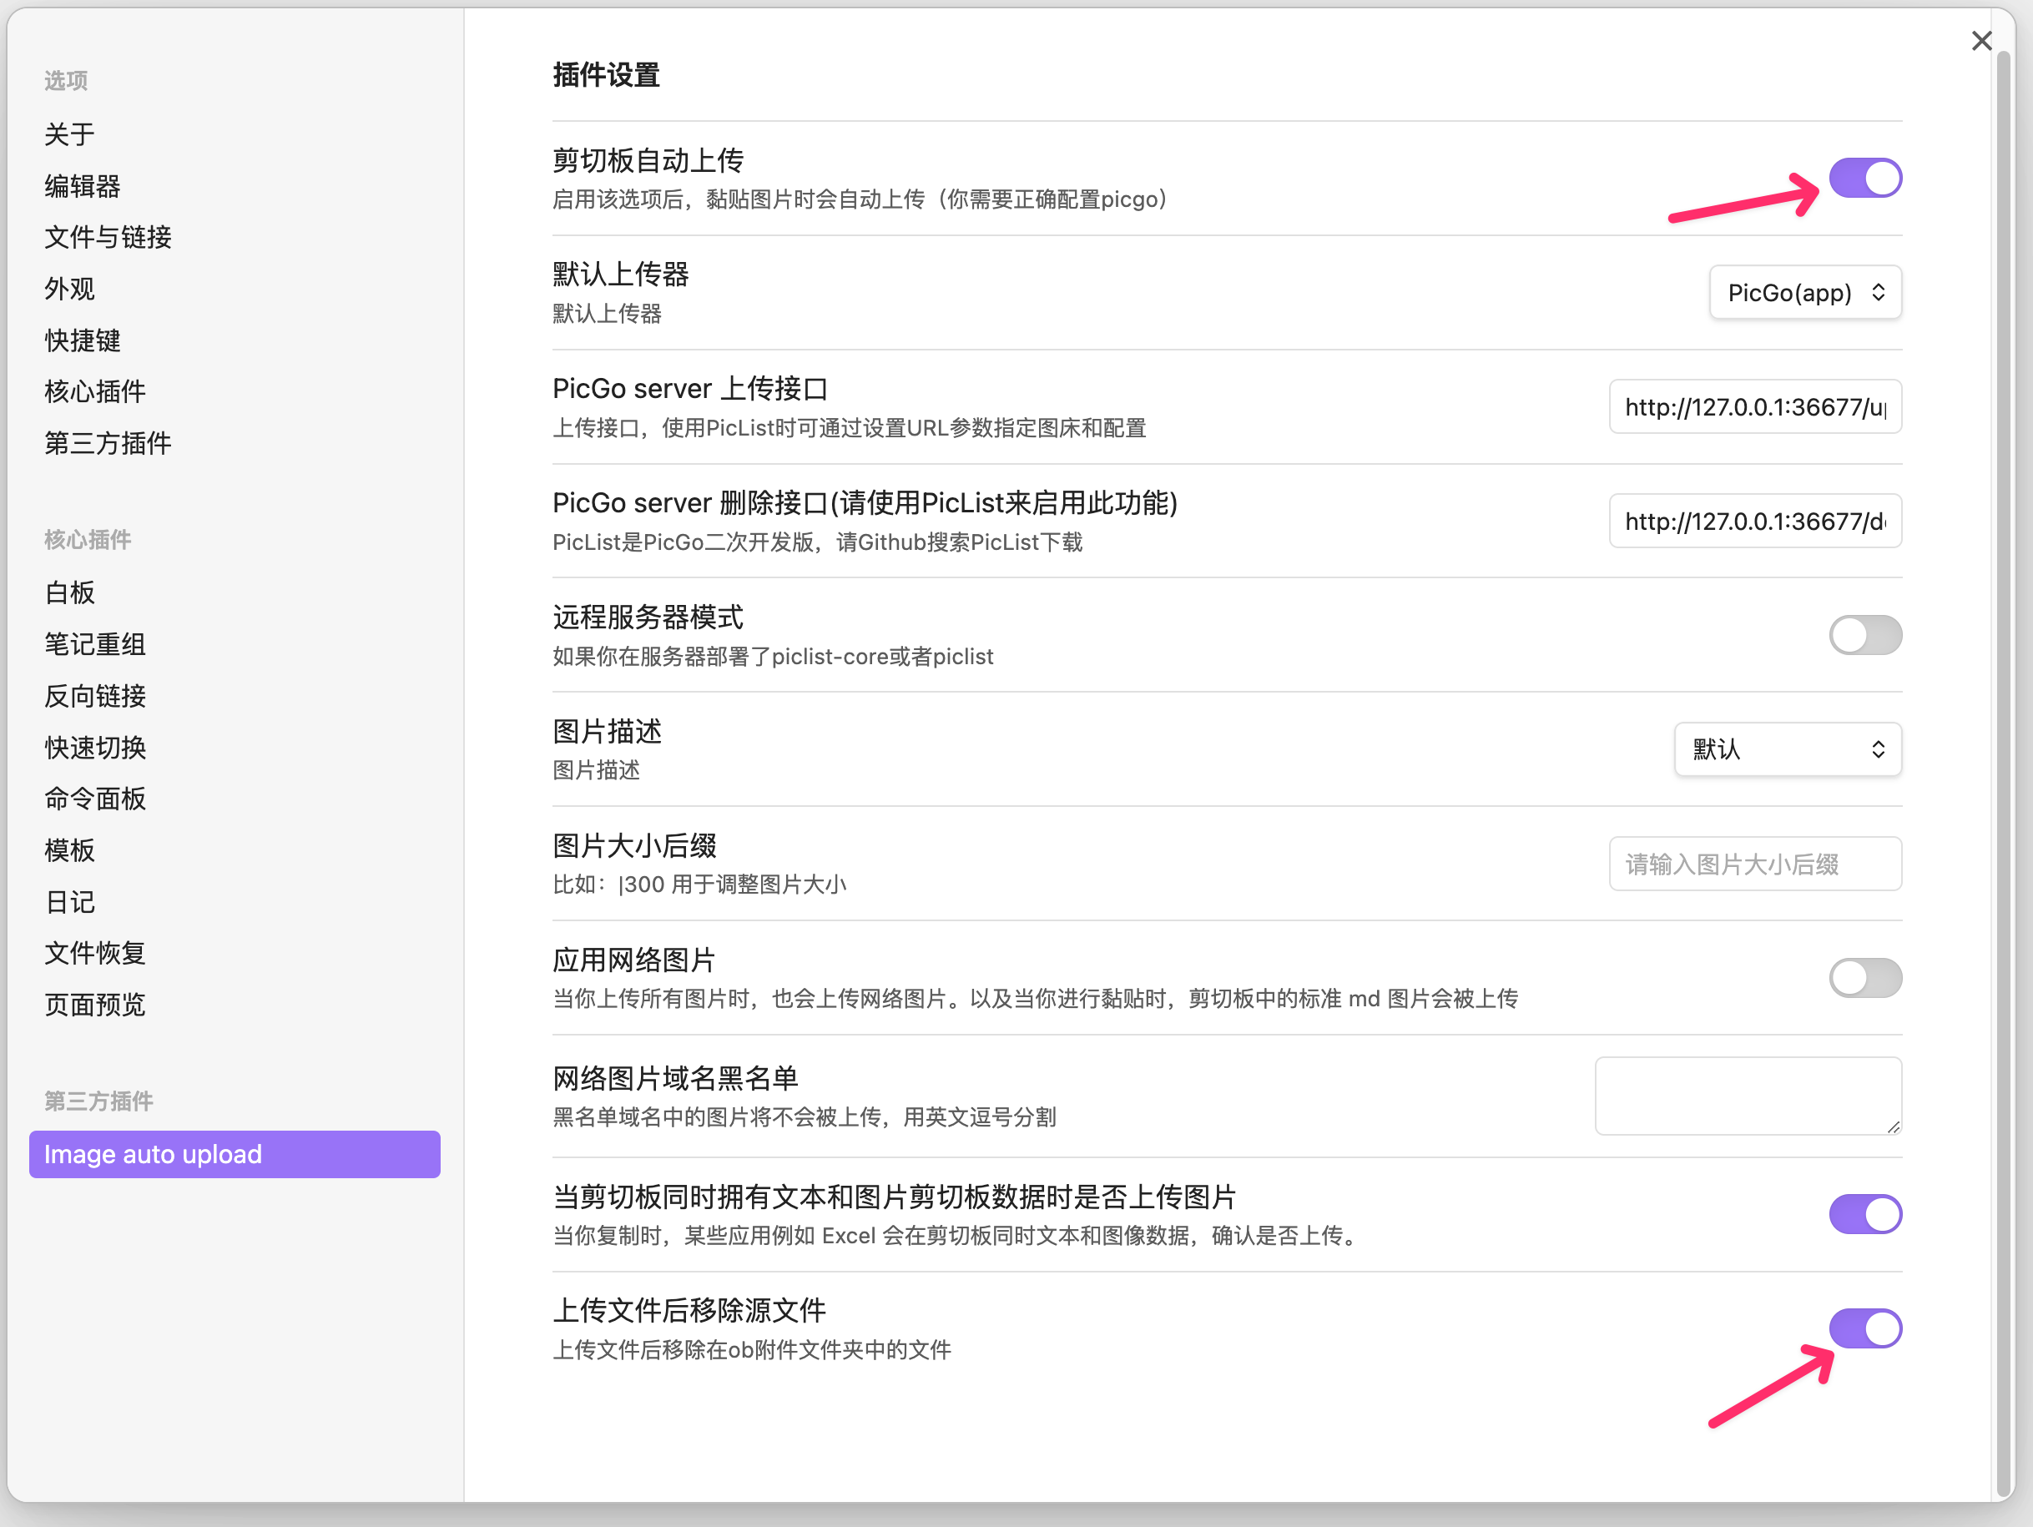Click the PicGo server 上传接口 URL field
2033x1527 pixels.
click(1755, 406)
